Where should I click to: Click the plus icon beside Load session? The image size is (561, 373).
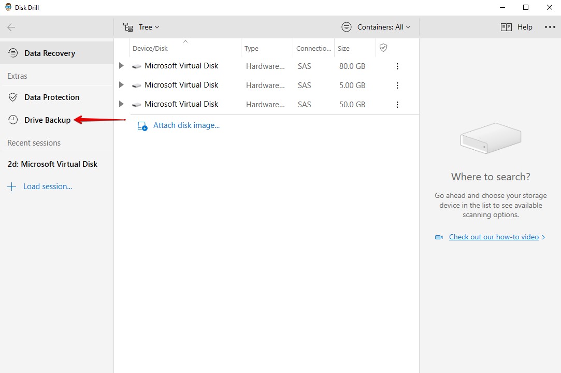coord(12,187)
